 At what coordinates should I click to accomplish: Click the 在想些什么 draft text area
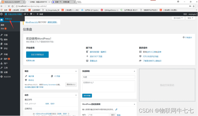(109, 86)
